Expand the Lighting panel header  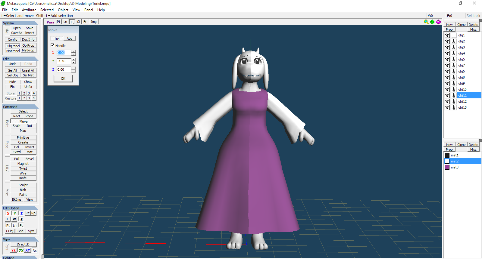[20, 257]
